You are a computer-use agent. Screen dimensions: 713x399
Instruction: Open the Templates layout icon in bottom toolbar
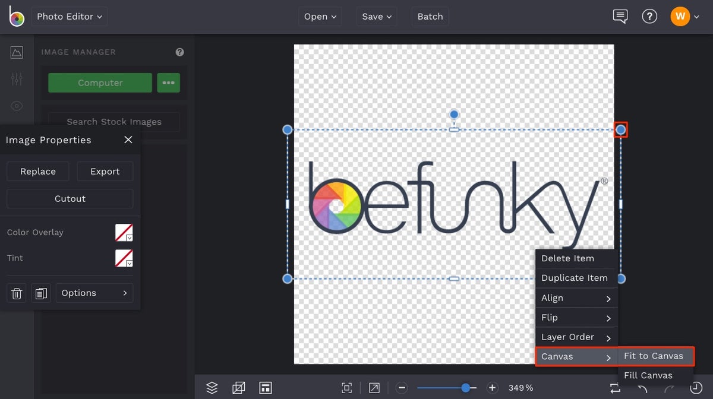tap(266, 387)
